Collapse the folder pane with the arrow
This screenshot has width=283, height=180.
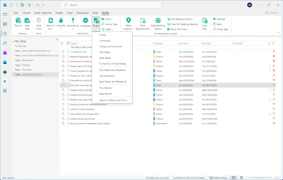(57, 39)
